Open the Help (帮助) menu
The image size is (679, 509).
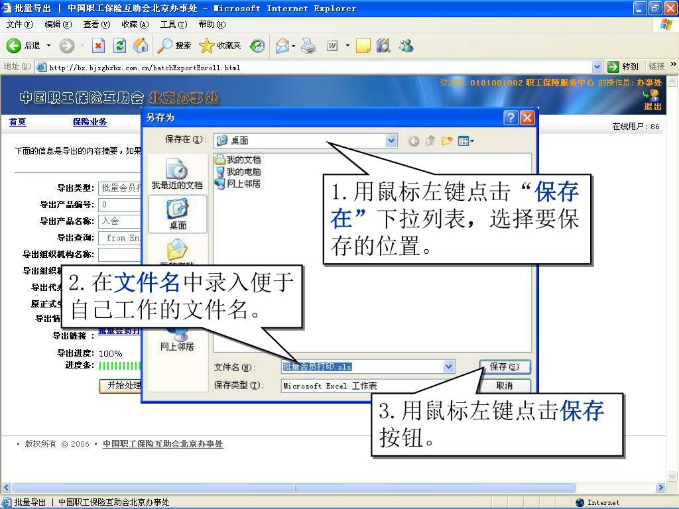pyautogui.click(x=212, y=25)
